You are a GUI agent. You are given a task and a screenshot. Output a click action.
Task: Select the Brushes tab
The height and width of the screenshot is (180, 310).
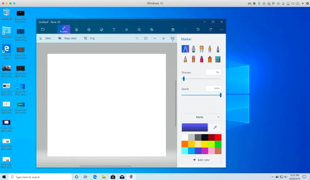64,29
